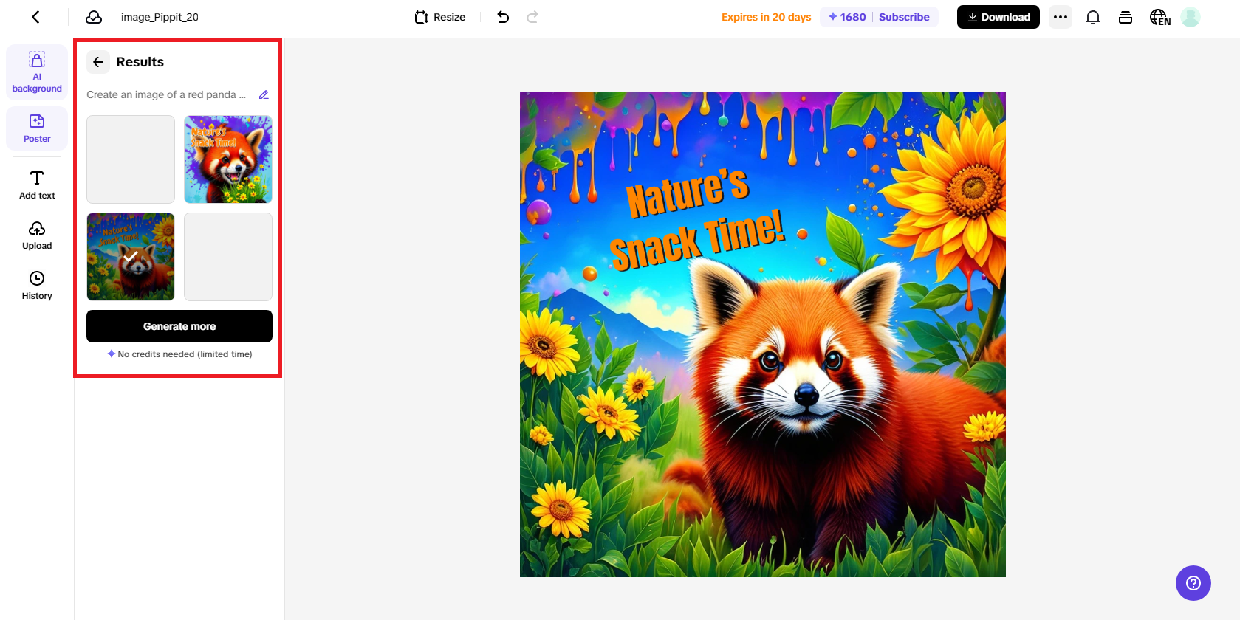Viewport: 1240px width, 620px height.
Task: Open the Upload panel
Action: pyautogui.click(x=37, y=235)
